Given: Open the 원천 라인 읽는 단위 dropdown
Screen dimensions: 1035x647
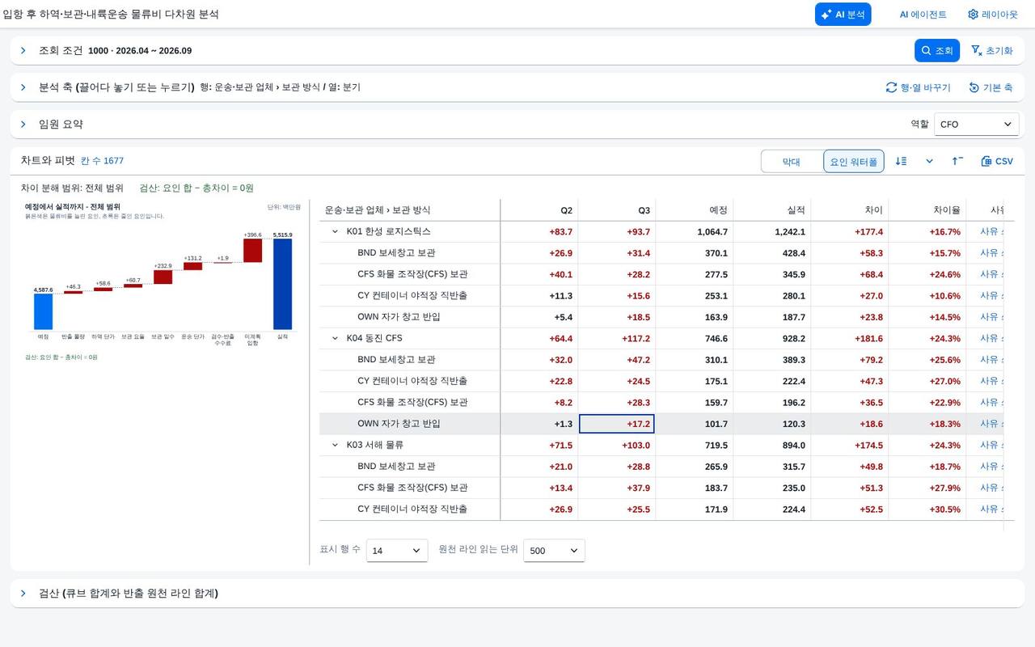Looking at the screenshot, I should [x=554, y=550].
